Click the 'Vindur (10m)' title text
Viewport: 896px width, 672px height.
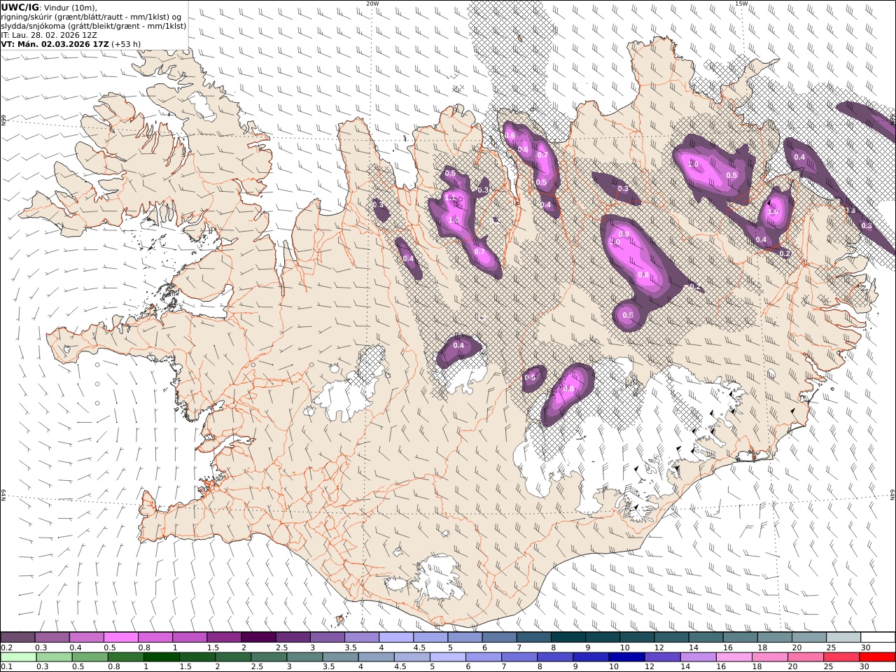[71, 7]
